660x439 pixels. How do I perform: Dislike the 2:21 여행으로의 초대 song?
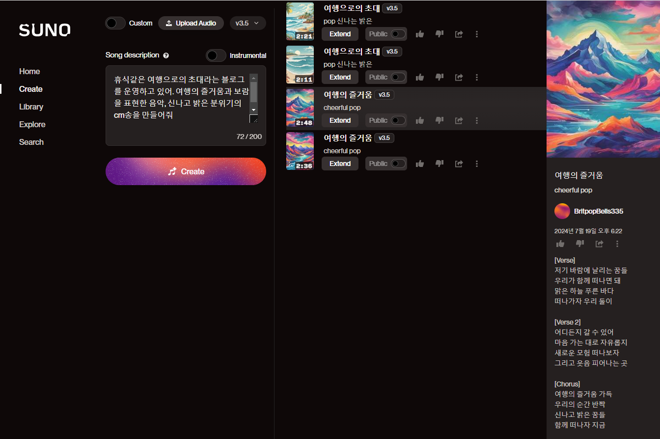point(440,34)
